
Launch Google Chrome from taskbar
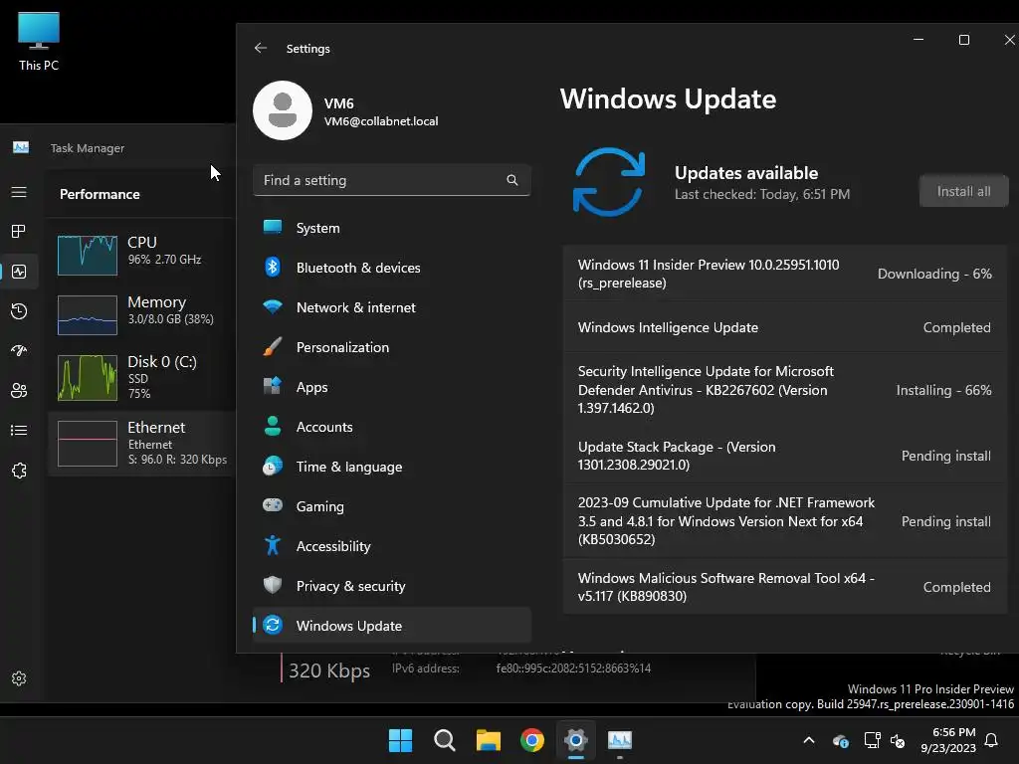pos(532,740)
